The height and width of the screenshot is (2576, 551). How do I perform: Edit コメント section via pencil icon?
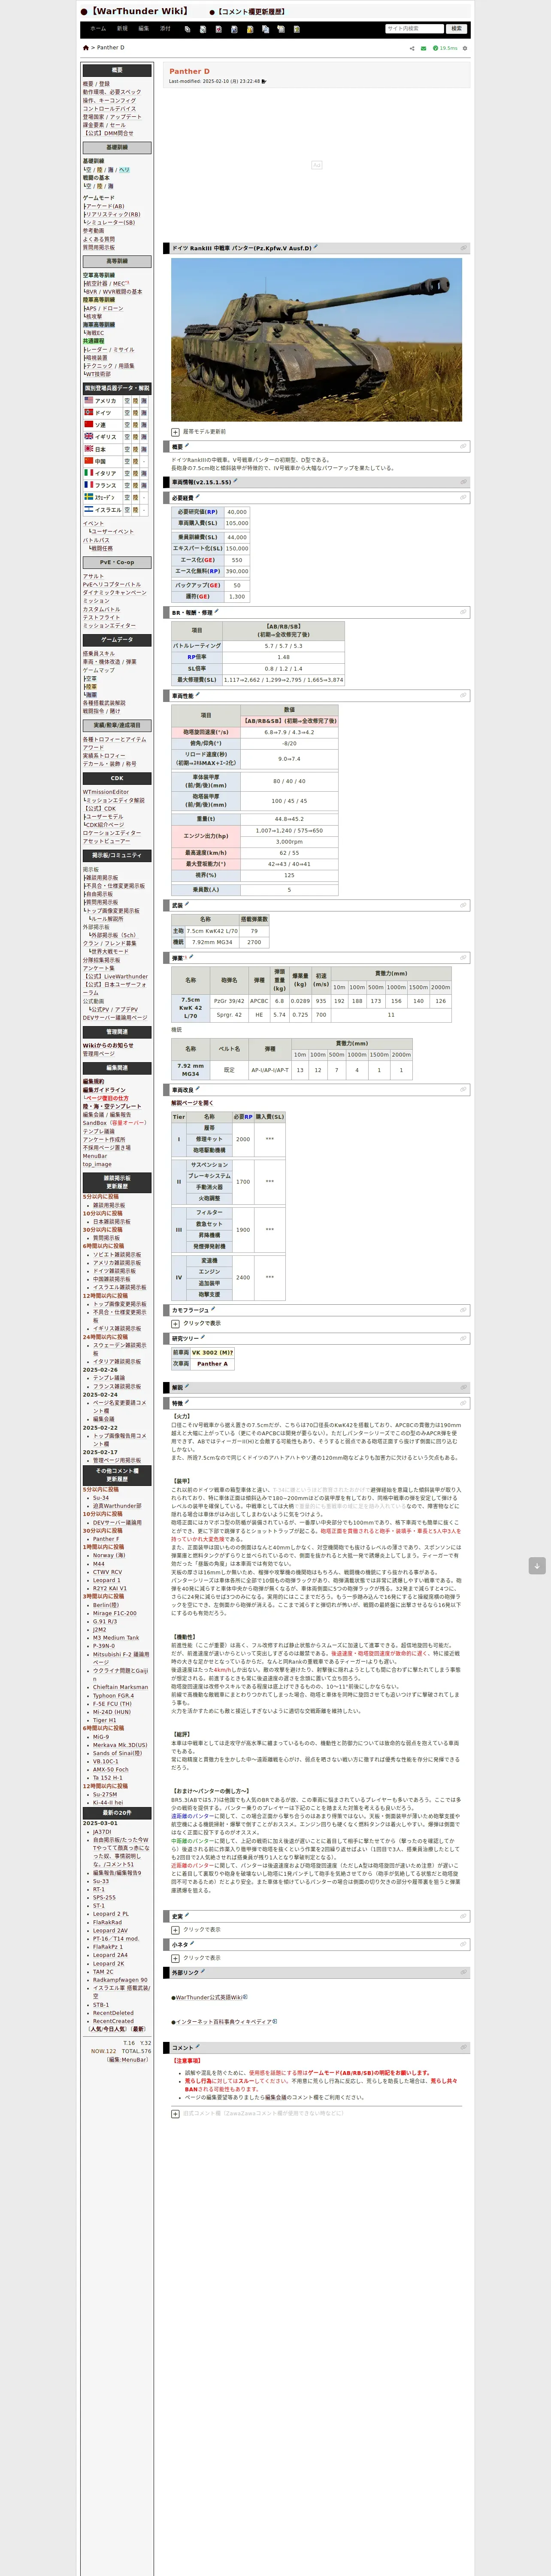(x=197, y=2046)
